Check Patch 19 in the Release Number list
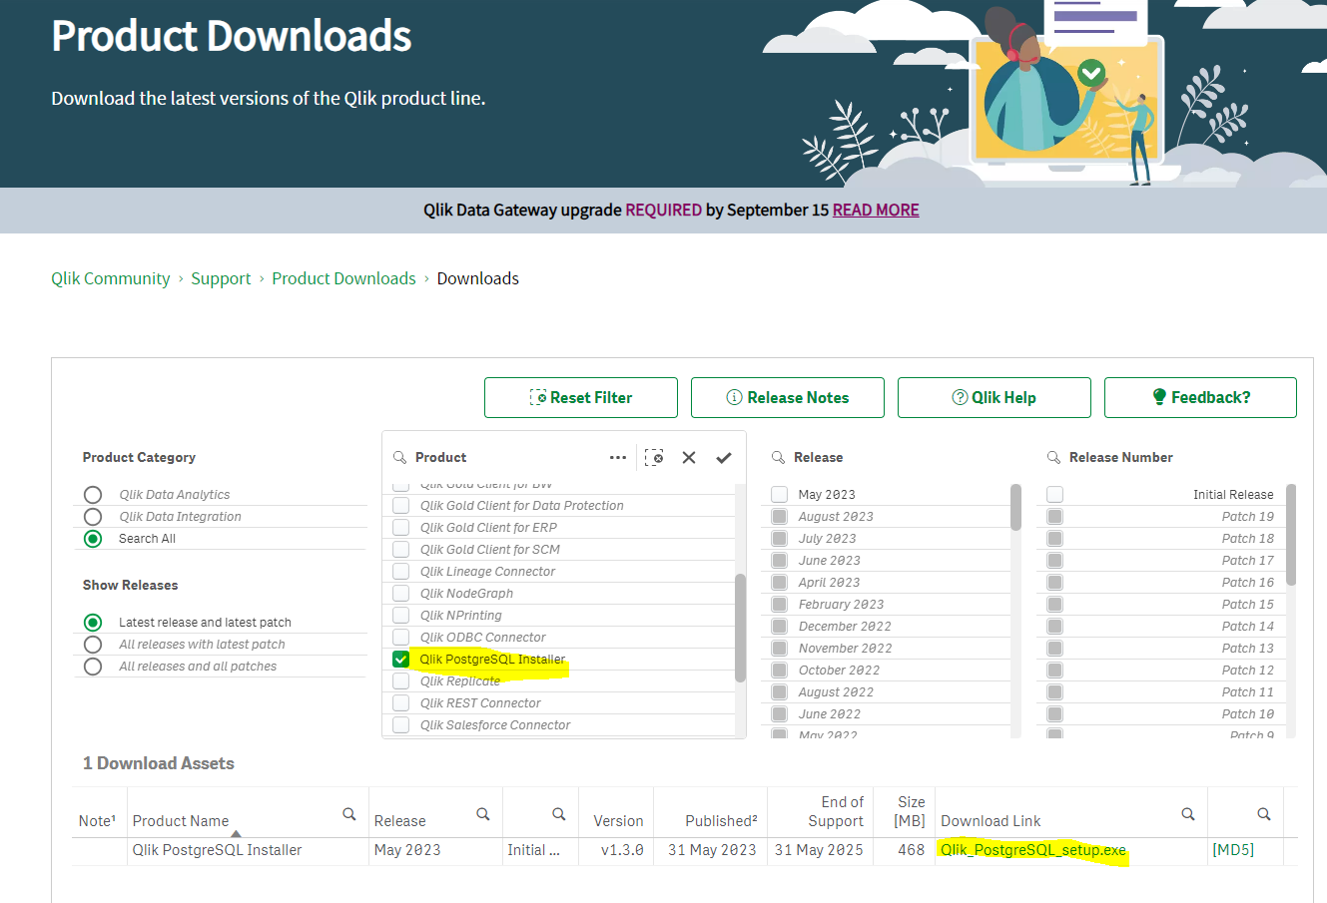Viewport: 1327px width, 903px height. (1055, 516)
